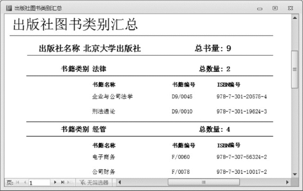Close the 出版社图书类别汇总 report window
Image resolution: width=303 pixels, height=191 pixels.
pos(290,8)
